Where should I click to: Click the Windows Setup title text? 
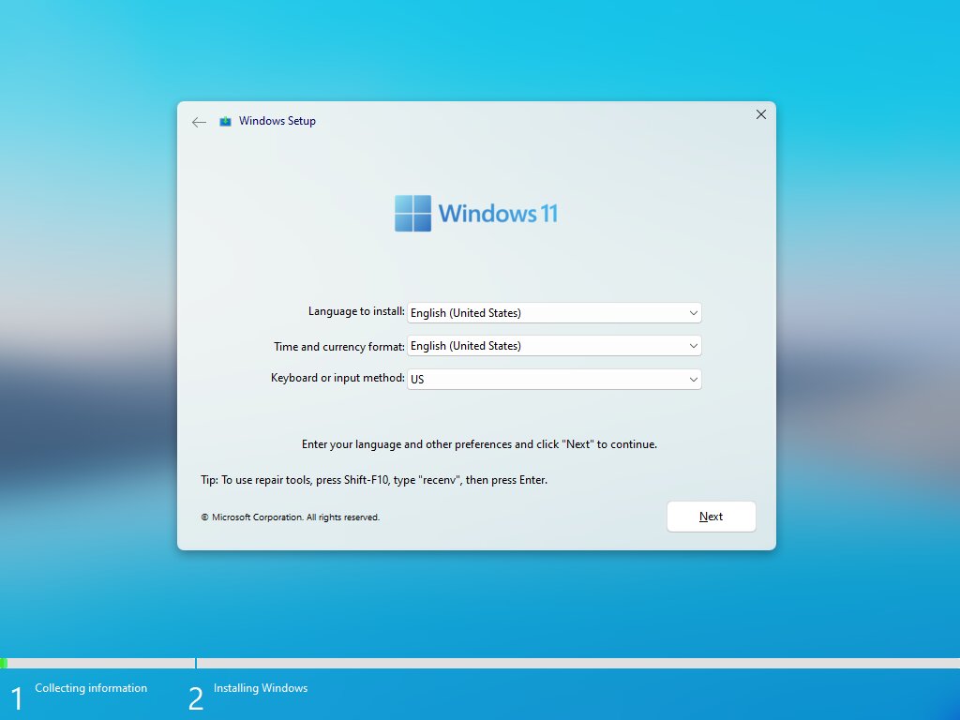(277, 121)
